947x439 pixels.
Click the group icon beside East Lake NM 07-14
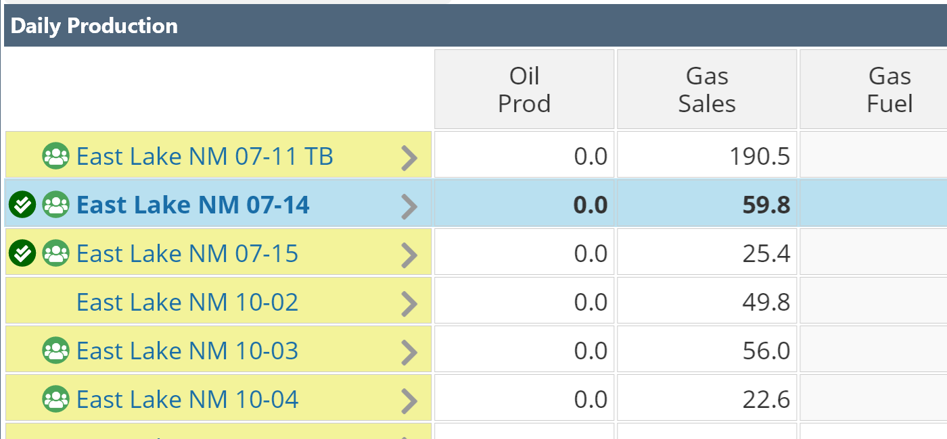(55, 205)
